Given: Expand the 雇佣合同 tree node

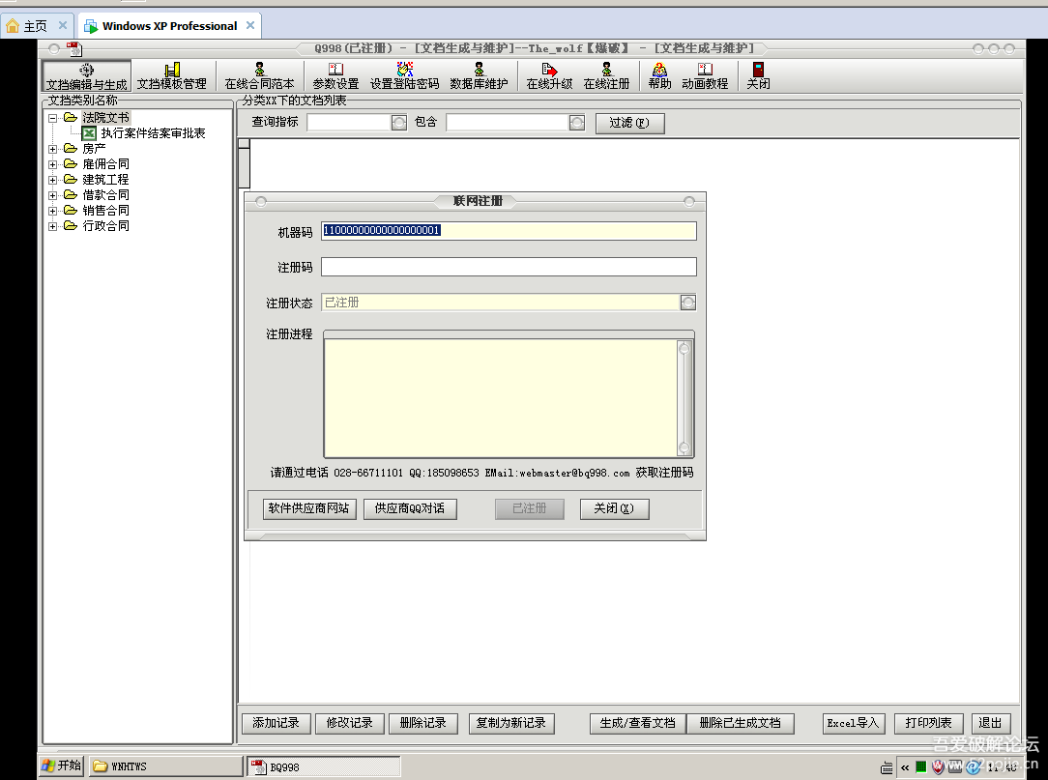Looking at the screenshot, I should pyautogui.click(x=52, y=164).
